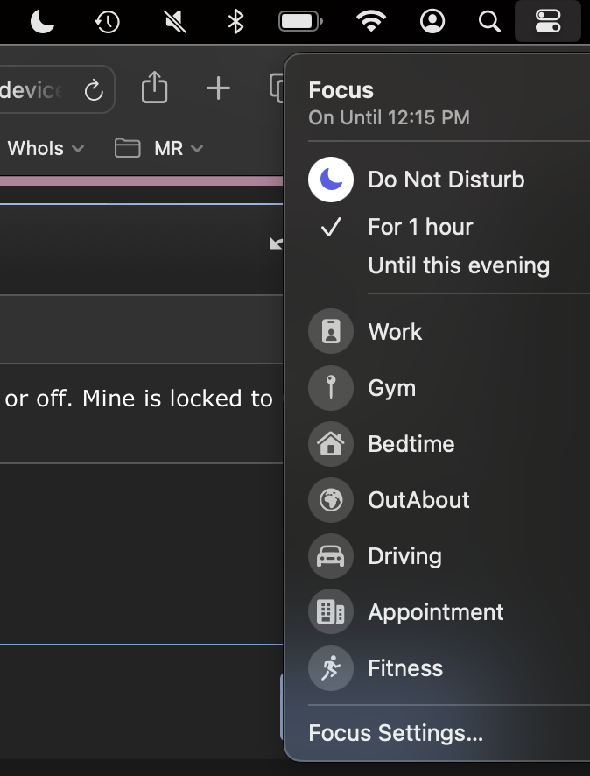This screenshot has width=590, height=776.
Task: Click the Safari address field
Action: click(57, 89)
